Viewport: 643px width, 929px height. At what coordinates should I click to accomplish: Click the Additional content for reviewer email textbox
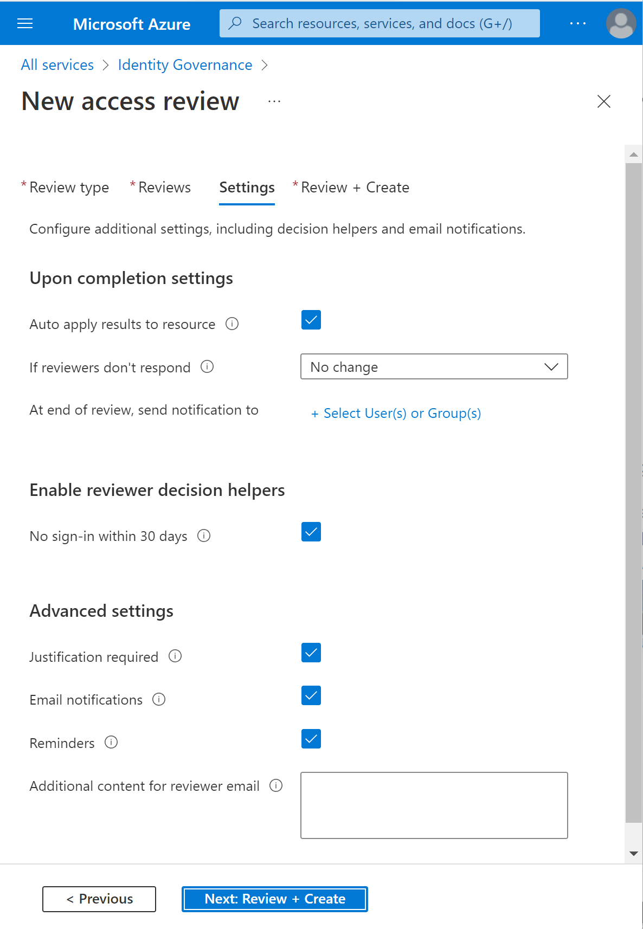[x=434, y=805]
